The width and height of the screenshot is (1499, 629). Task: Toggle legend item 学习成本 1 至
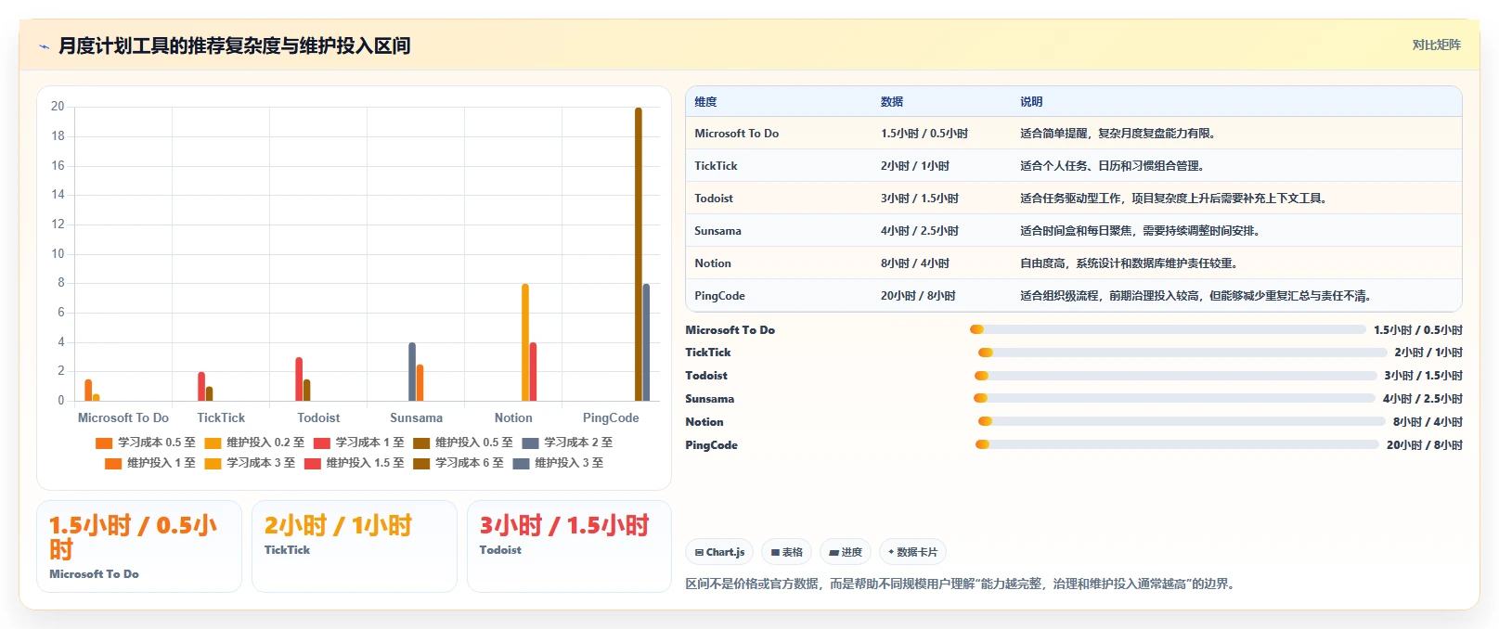(359, 443)
